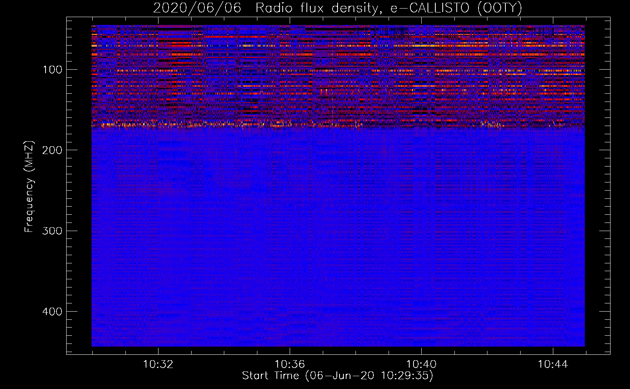This screenshot has height=389, width=630.
Task: Click the 10:40 time tick label
Action: pos(421,364)
